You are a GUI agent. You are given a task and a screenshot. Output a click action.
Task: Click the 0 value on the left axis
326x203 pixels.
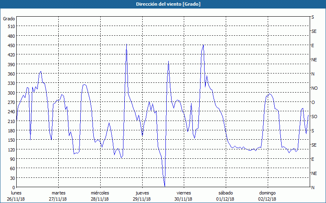click(x=14, y=188)
